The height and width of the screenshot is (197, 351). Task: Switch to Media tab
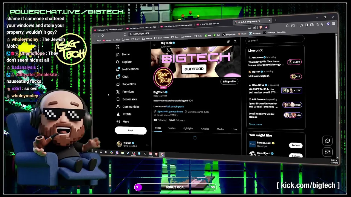220,129
